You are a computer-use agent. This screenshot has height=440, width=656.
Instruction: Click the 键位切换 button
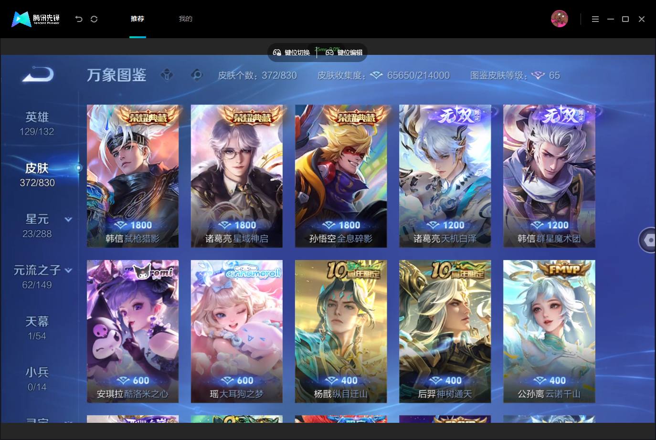pyautogui.click(x=291, y=52)
